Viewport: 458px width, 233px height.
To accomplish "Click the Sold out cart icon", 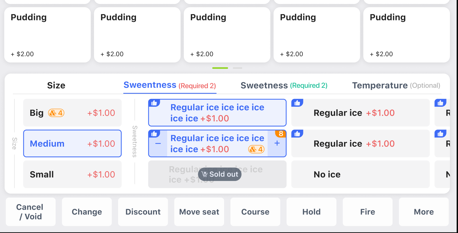I will coord(205,174).
